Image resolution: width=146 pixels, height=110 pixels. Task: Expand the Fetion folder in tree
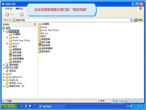coord(7,43)
